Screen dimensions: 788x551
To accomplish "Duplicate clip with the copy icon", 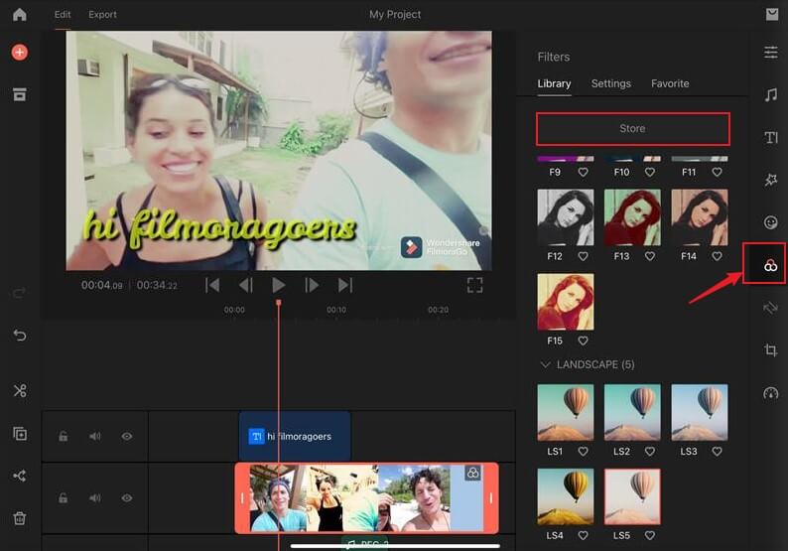I will [20, 434].
